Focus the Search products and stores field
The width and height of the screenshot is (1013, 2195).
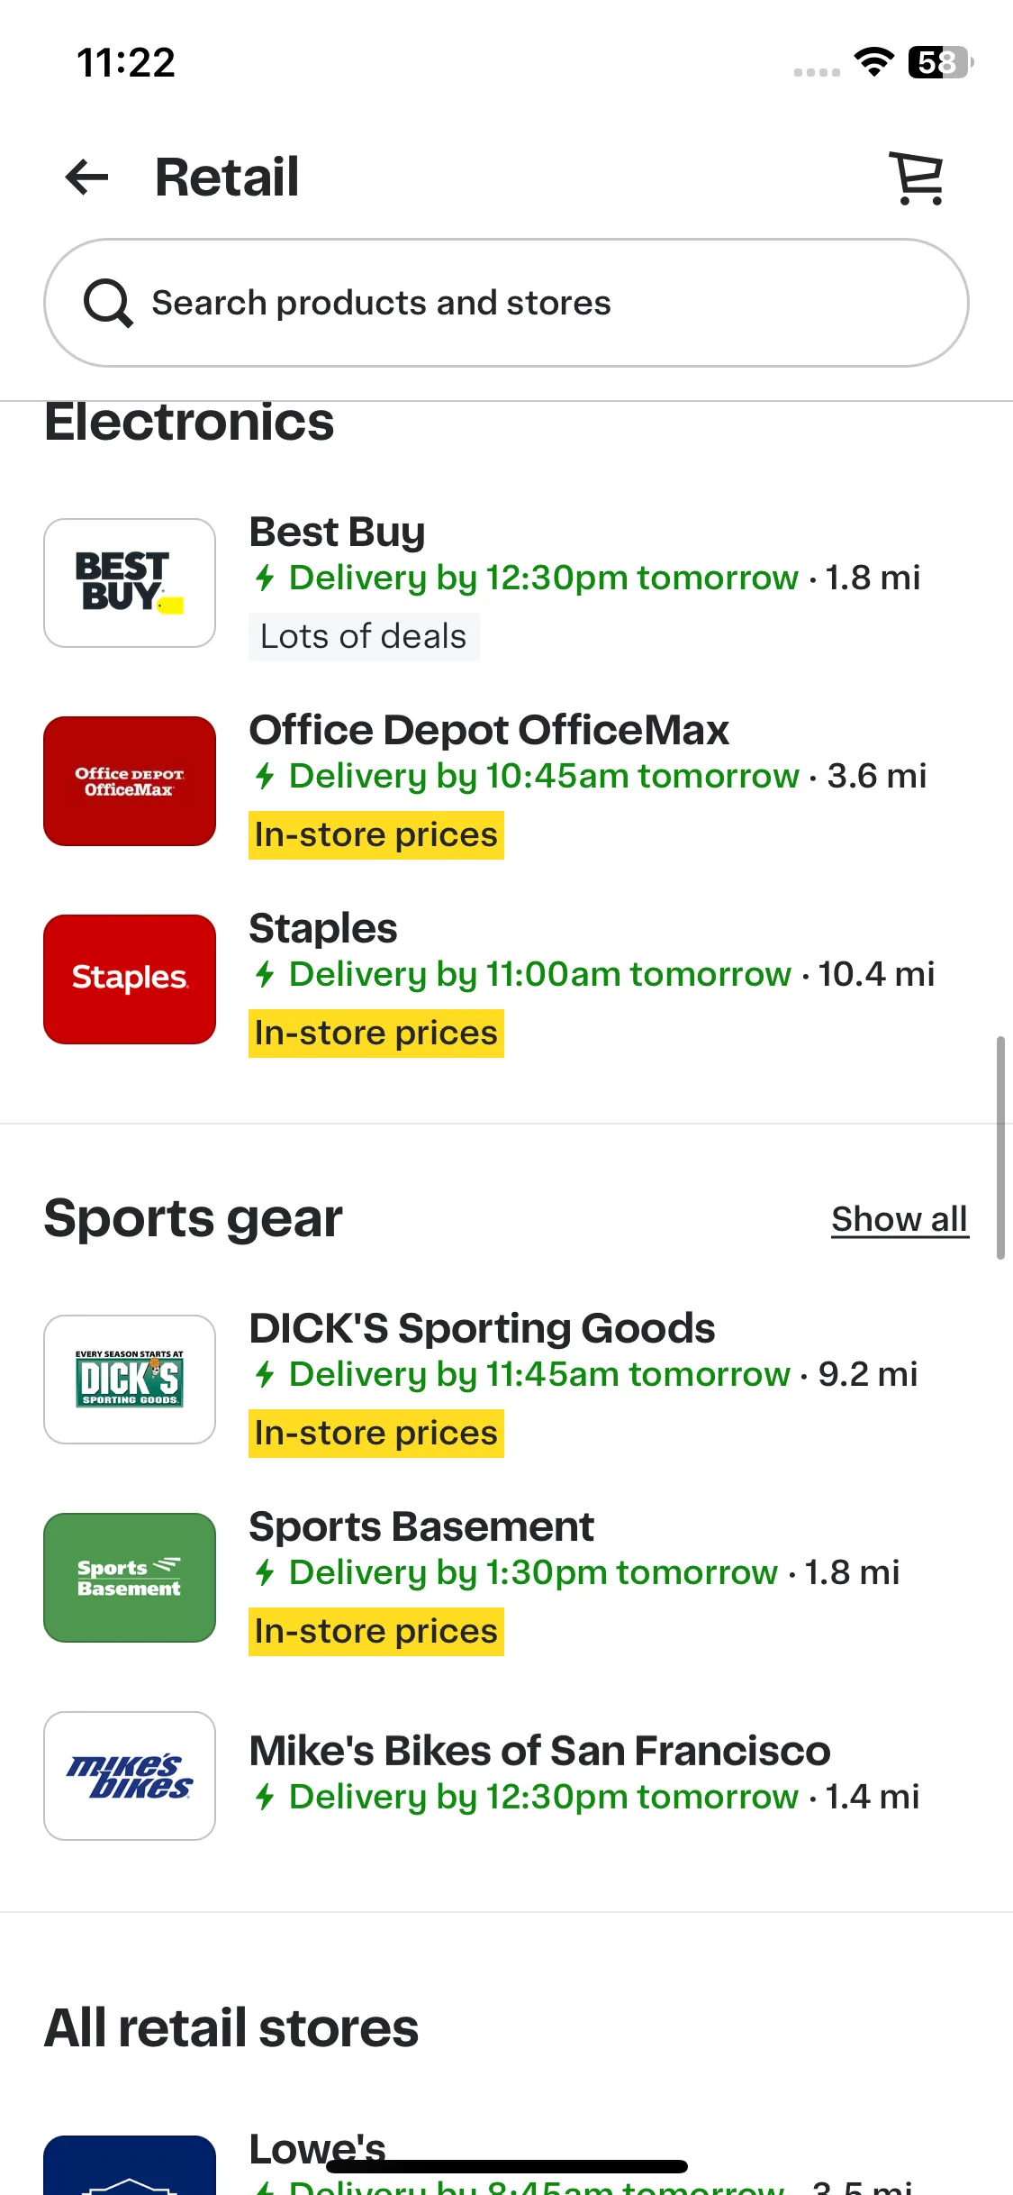(506, 303)
